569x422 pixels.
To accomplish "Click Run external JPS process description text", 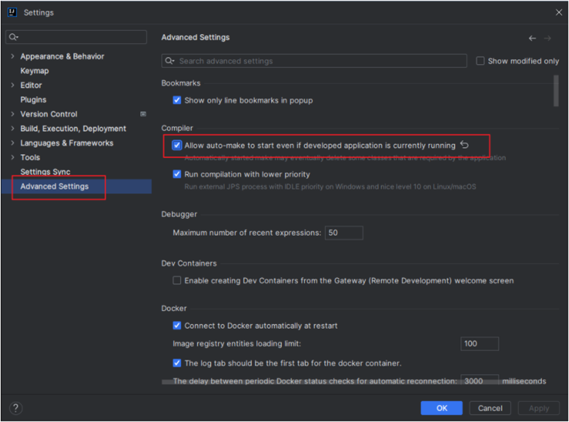I will (330, 187).
